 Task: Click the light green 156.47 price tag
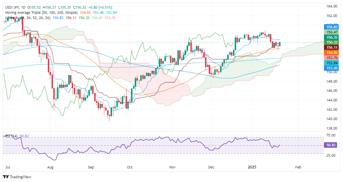[x=332, y=32]
